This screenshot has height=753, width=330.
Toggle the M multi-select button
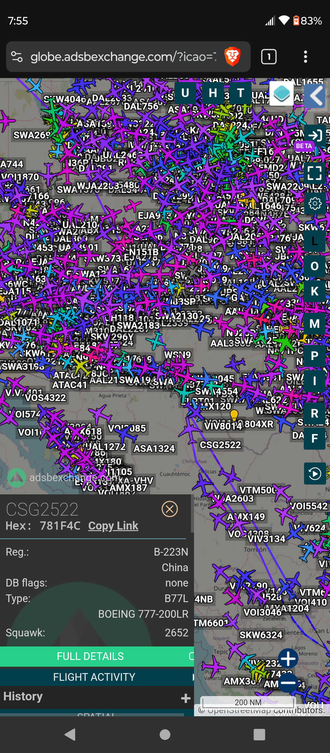tap(315, 324)
